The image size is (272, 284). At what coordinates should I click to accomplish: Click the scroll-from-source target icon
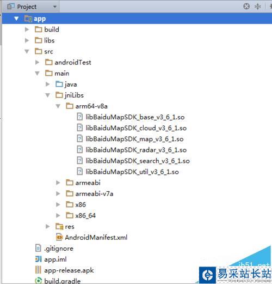[x=246, y=7]
